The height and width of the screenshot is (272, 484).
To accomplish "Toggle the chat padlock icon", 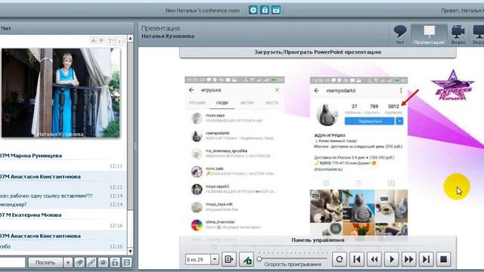I will coord(115,262).
